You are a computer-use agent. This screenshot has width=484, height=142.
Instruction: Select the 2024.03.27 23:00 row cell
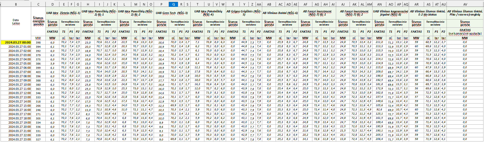[x=19, y=139]
